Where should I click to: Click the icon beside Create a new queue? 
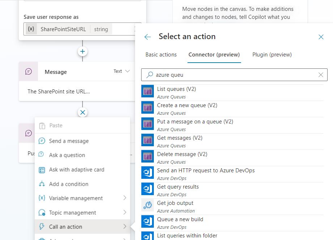tap(148, 108)
